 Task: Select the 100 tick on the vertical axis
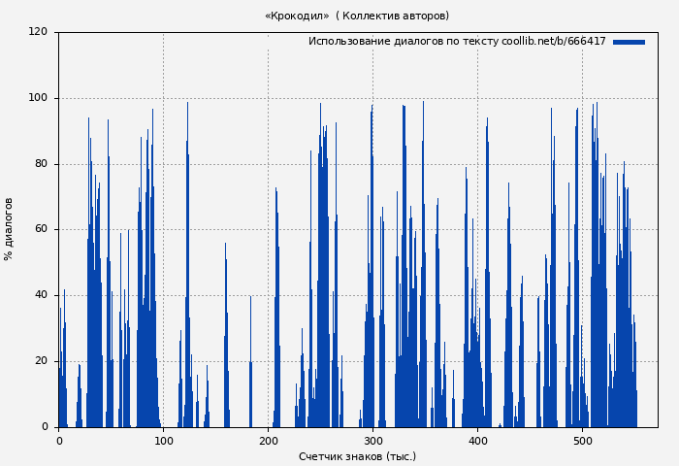click(x=38, y=98)
